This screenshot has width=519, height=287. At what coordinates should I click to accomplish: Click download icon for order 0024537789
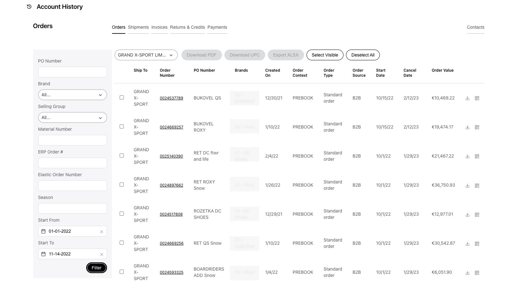point(467,98)
